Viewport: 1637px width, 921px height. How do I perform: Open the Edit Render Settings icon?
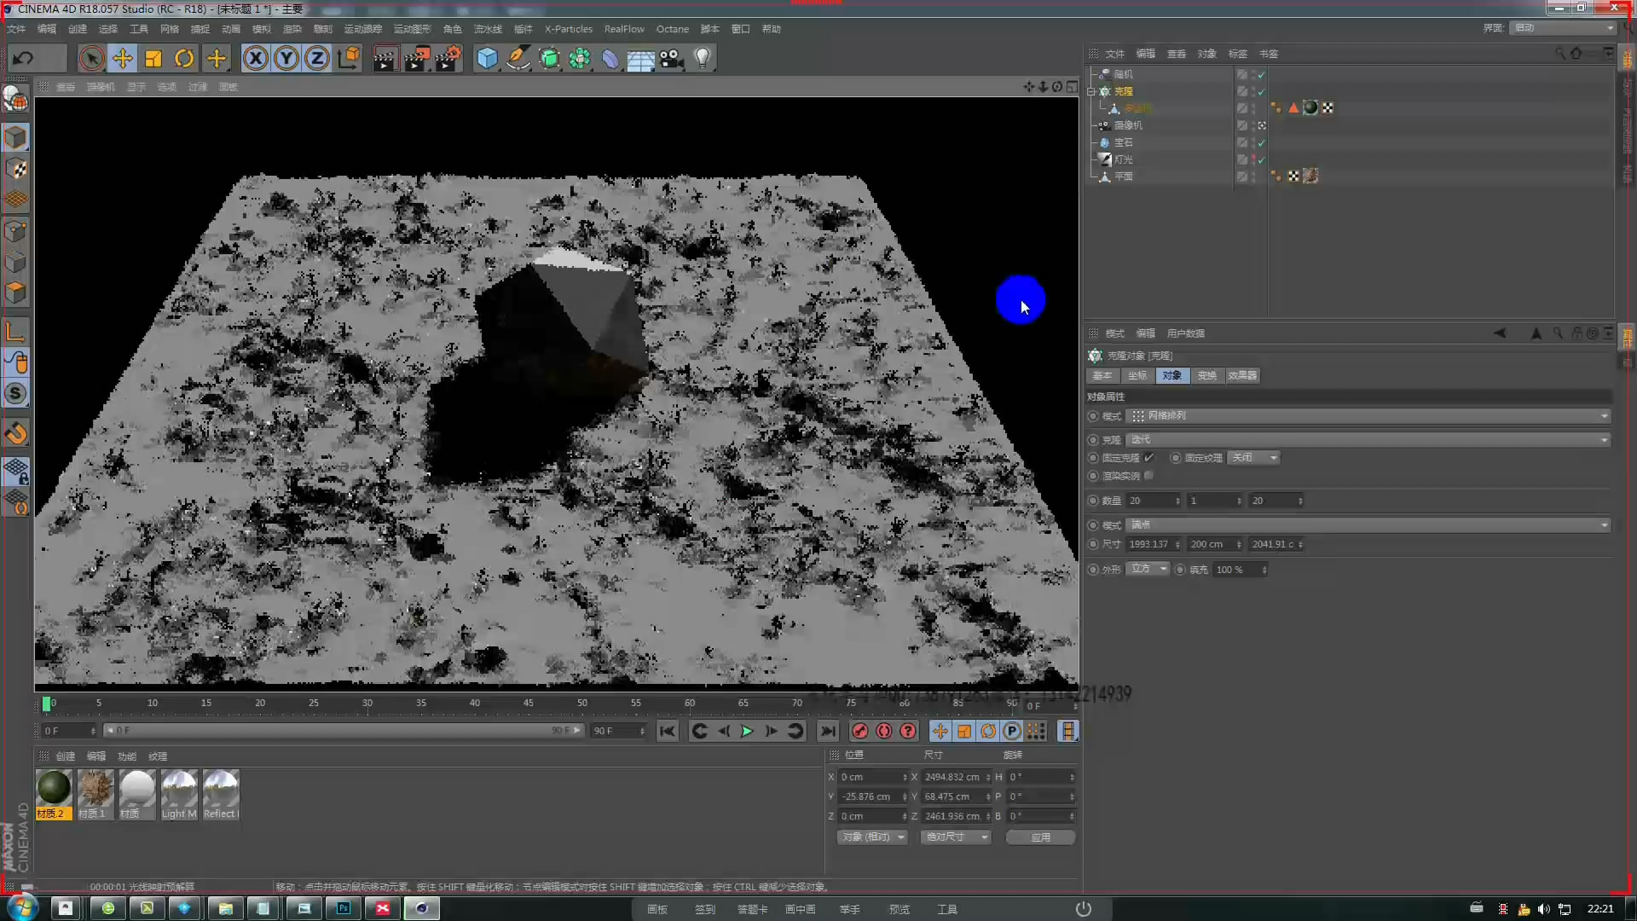(447, 58)
